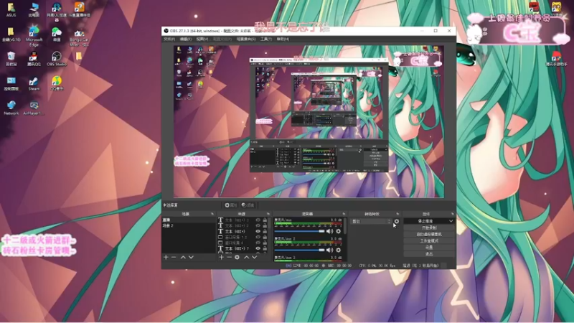Viewport: 574px width, 323px height.
Task: Pop out the Scenes dock panel
Action: [x=212, y=214]
